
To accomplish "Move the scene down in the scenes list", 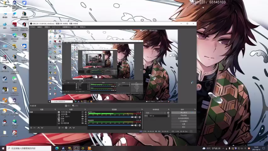I will tap(42, 128).
